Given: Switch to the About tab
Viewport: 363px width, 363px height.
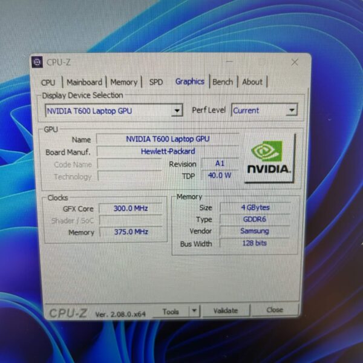Looking at the screenshot, I should (x=252, y=82).
